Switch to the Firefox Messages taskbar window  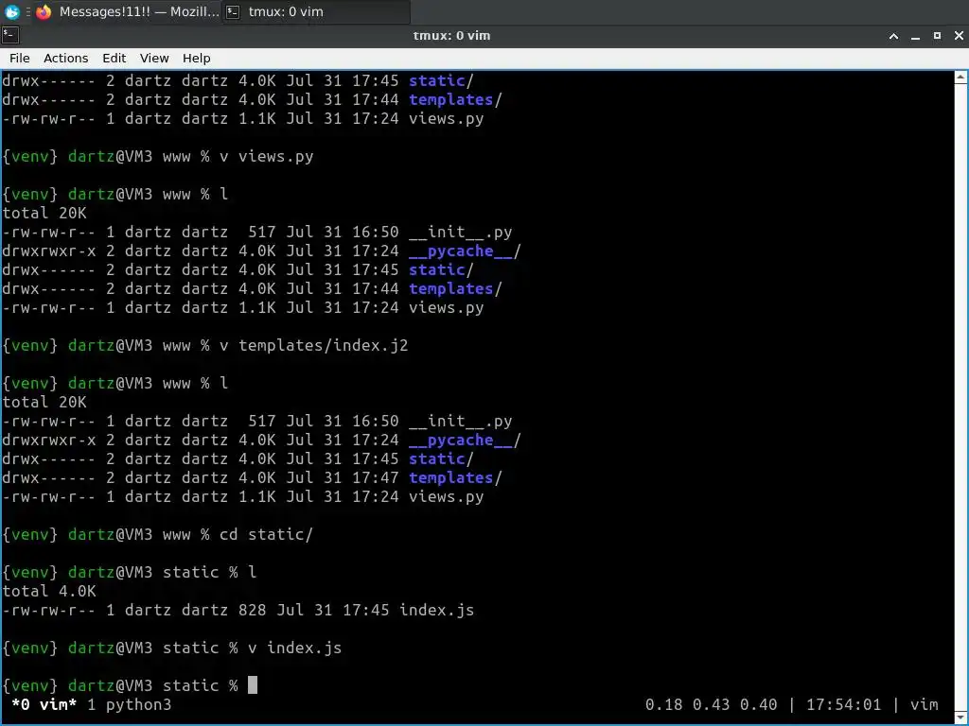128,11
